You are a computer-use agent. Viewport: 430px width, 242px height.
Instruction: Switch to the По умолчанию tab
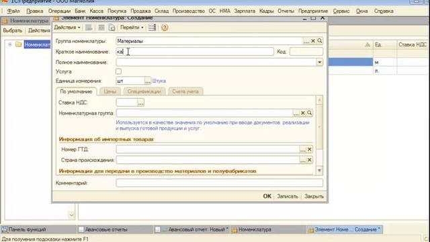click(x=76, y=91)
